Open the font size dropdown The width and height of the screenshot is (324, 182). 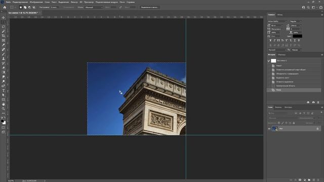(277, 25)
